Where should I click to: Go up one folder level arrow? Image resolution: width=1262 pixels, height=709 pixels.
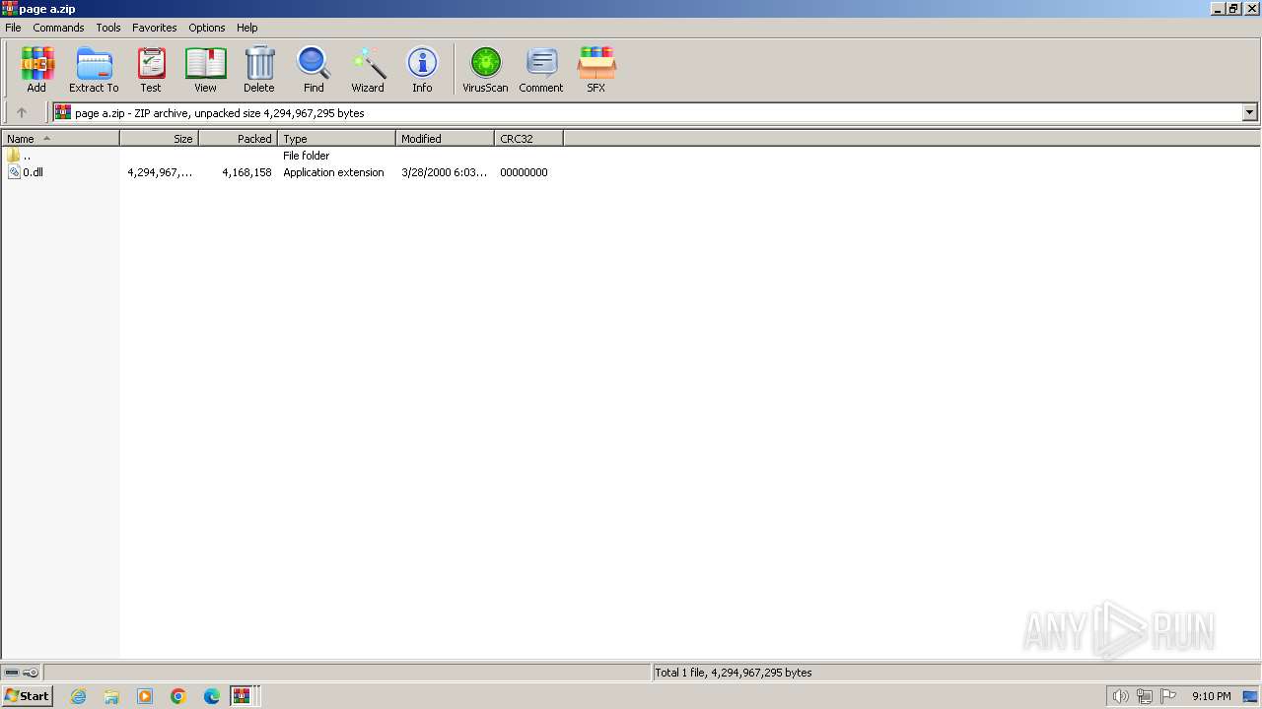pos(22,112)
